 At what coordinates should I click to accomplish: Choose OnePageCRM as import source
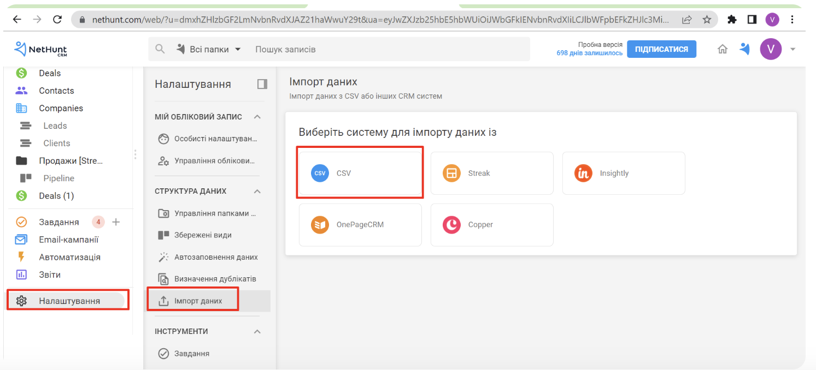(360, 225)
